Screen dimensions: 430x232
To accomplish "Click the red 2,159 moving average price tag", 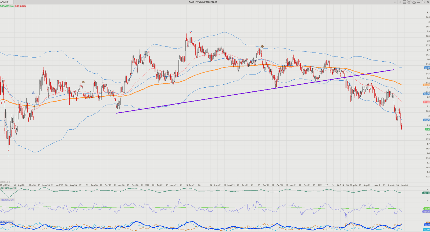I will [x=427, y=102].
